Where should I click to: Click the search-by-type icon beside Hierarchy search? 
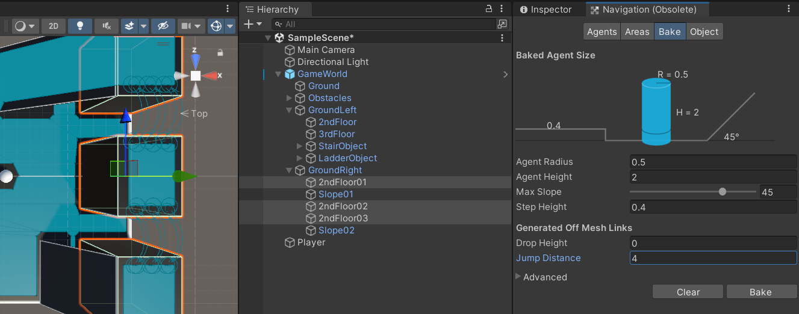502,24
